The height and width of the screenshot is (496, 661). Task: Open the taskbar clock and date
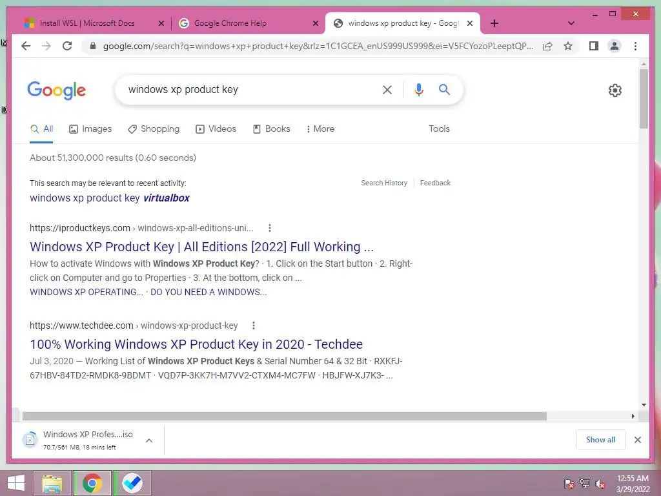point(633,484)
